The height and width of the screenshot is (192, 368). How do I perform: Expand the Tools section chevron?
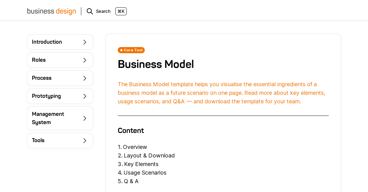[85, 140]
